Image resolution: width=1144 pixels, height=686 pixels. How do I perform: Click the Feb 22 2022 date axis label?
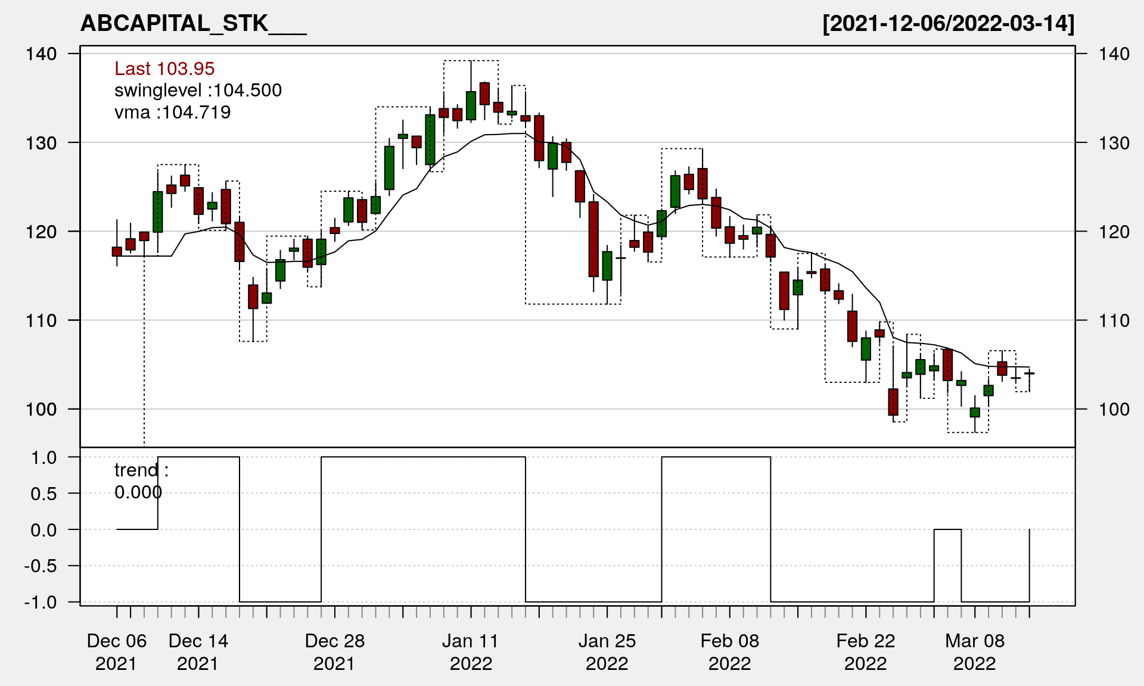tap(865, 652)
